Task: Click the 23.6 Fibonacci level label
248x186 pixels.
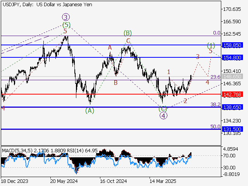Action: click(x=216, y=77)
